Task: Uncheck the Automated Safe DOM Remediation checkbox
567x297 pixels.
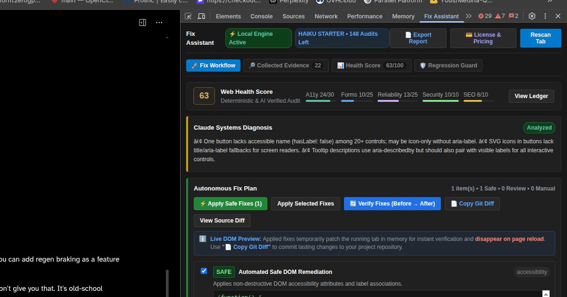Action: point(204,271)
